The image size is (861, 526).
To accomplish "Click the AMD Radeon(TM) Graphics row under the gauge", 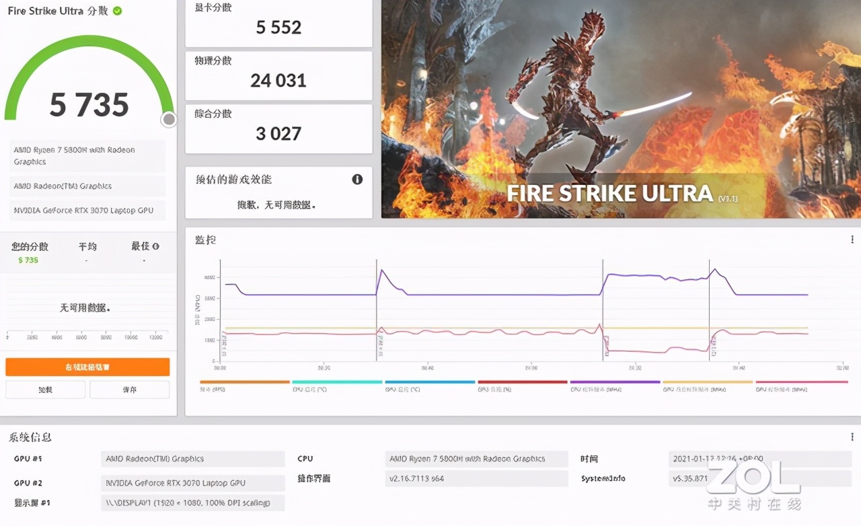I will (x=87, y=186).
